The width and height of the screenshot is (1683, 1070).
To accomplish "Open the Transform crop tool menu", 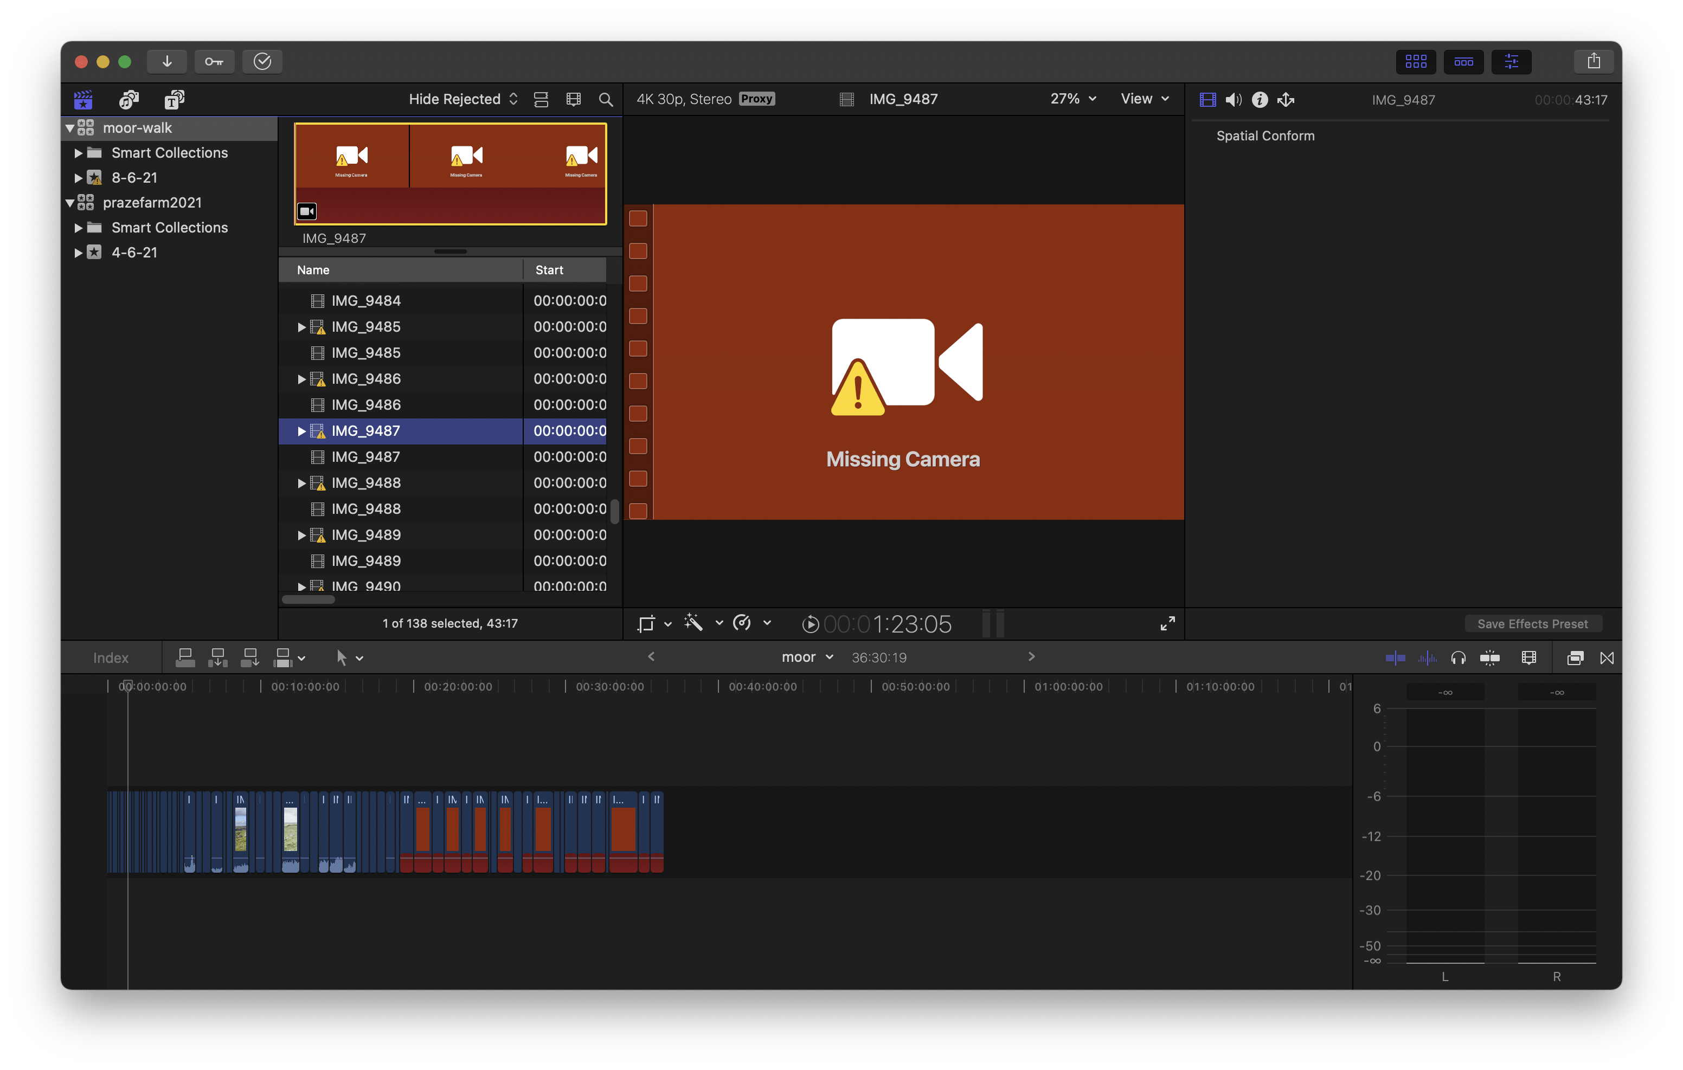I will [x=653, y=623].
